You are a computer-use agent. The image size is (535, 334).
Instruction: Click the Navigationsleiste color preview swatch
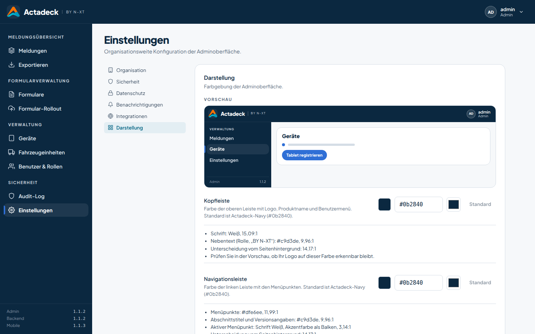tap(385, 283)
